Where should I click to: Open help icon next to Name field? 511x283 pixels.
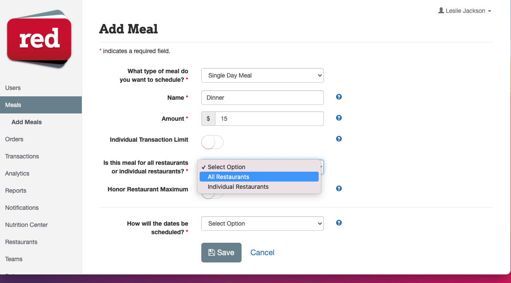339,97
